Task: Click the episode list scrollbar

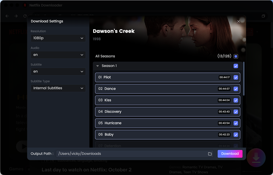Action: click(x=244, y=78)
